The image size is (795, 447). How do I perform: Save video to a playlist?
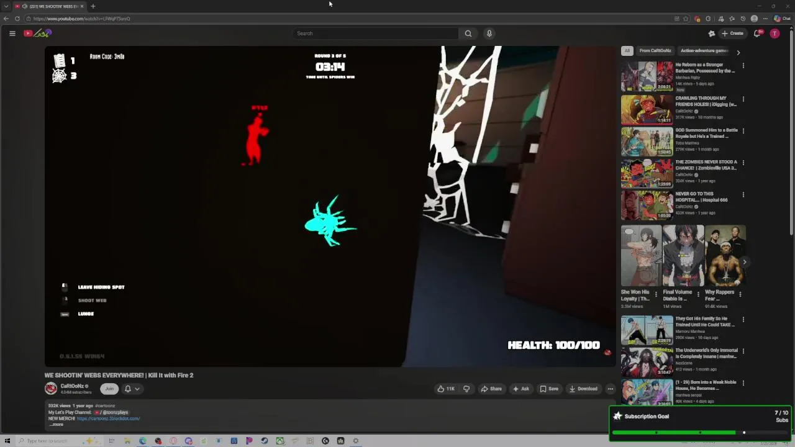(549, 389)
